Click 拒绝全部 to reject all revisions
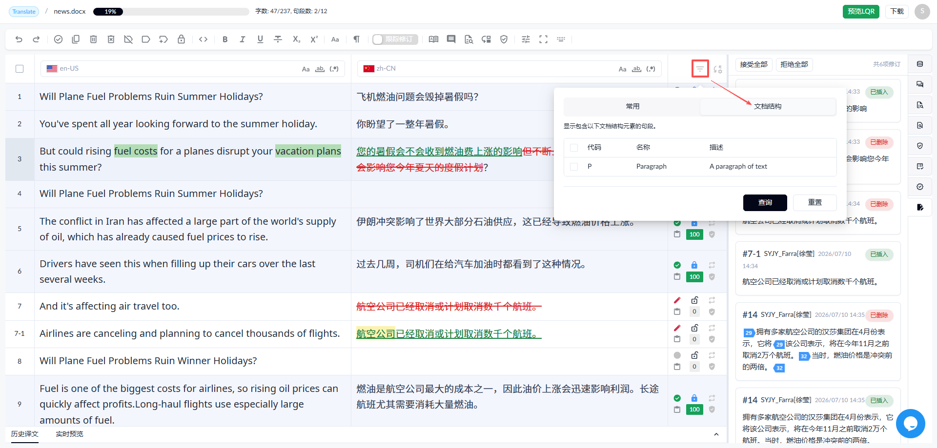 pyautogui.click(x=794, y=64)
